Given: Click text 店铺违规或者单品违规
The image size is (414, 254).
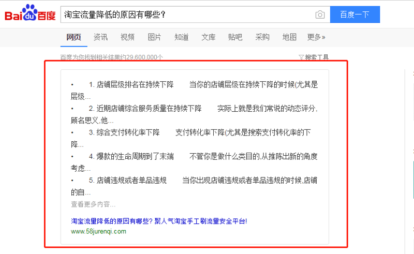Looking at the screenshot, I should (131, 181).
